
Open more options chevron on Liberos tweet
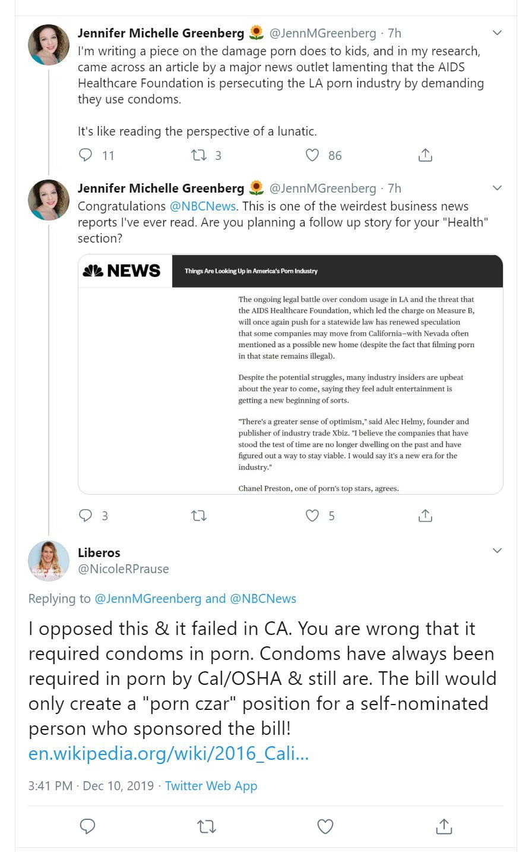pyautogui.click(x=498, y=551)
